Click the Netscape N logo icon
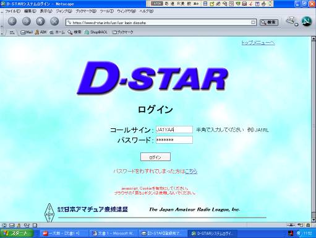This screenshot has width=316, height=238. pos(307,21)
